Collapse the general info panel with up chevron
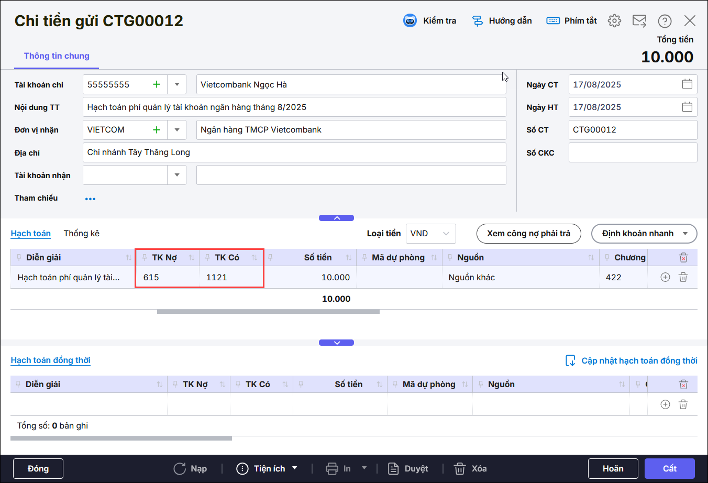Viewport: 708px width, 483px height. click(336, 218)
